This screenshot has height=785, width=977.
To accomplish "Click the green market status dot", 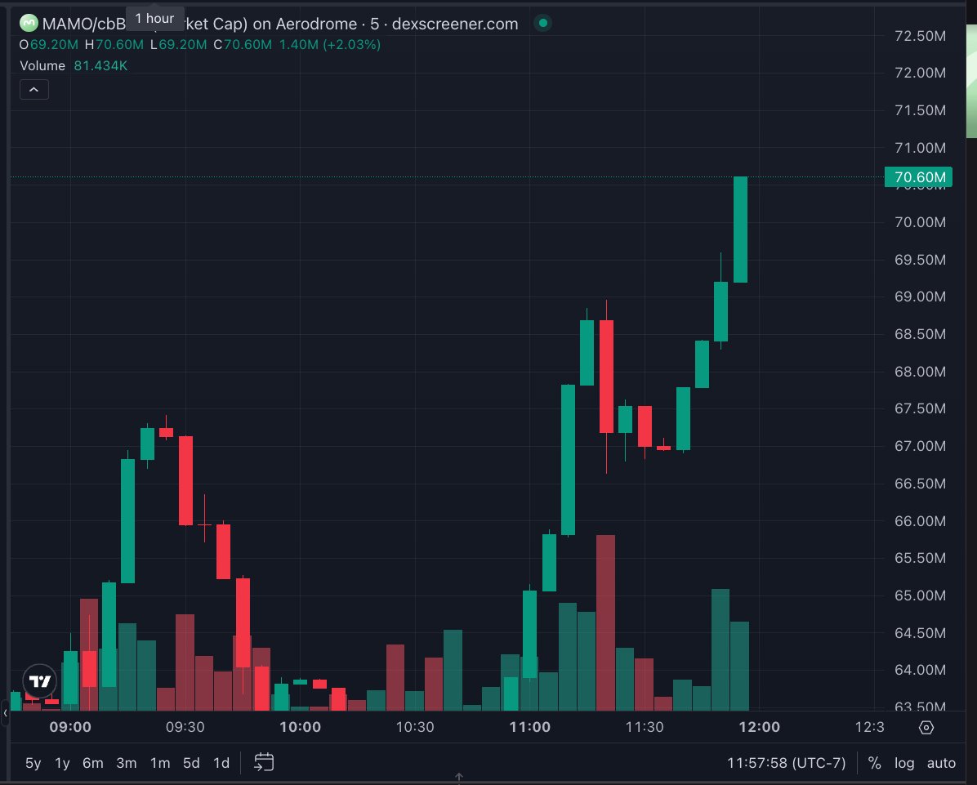I will (543, 24).
